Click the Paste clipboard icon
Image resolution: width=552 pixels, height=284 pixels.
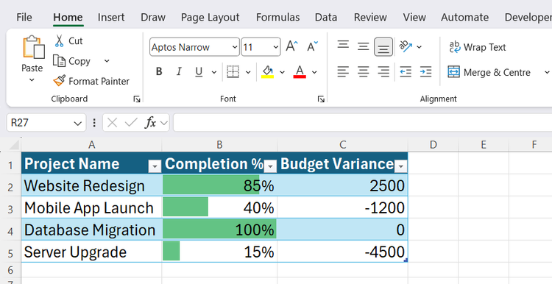click(x=34, y=48)
